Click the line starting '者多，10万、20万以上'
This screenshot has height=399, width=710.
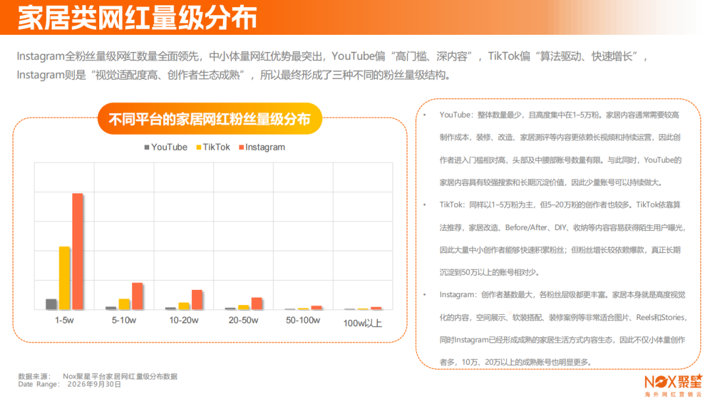point(516,362)
